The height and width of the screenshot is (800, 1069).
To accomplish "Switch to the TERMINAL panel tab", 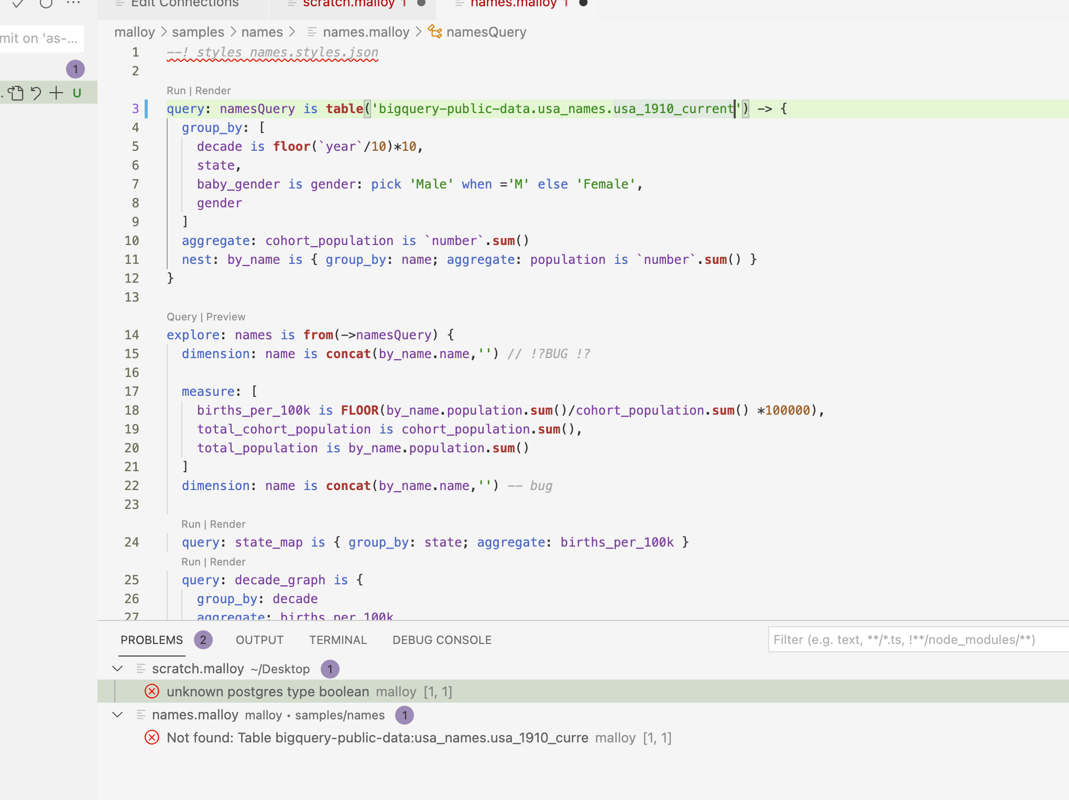I will tap(337, 640).
